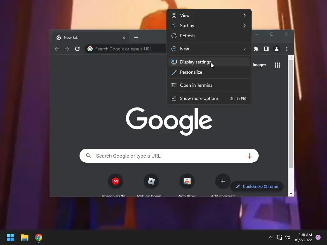The width and height of the screenshot is (327, 245).
Task: Open the Web Store shortcut tile
Action: click(187, 181)
